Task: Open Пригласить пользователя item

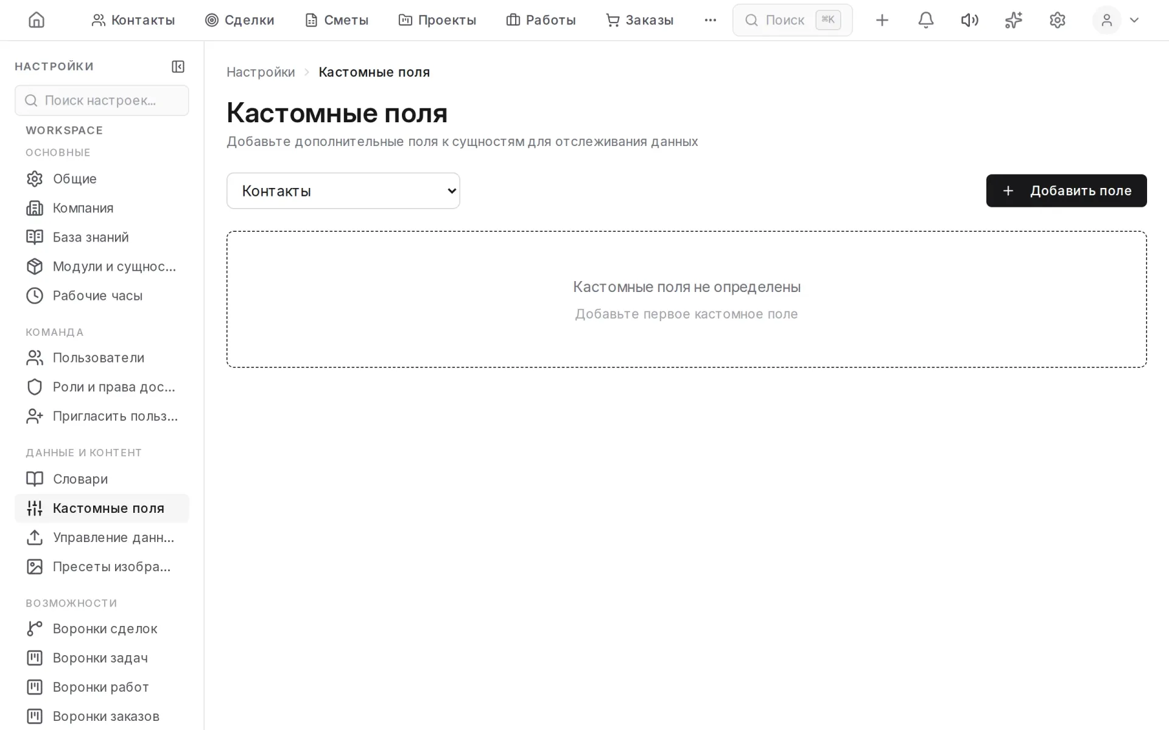Action: pos(102,416)
